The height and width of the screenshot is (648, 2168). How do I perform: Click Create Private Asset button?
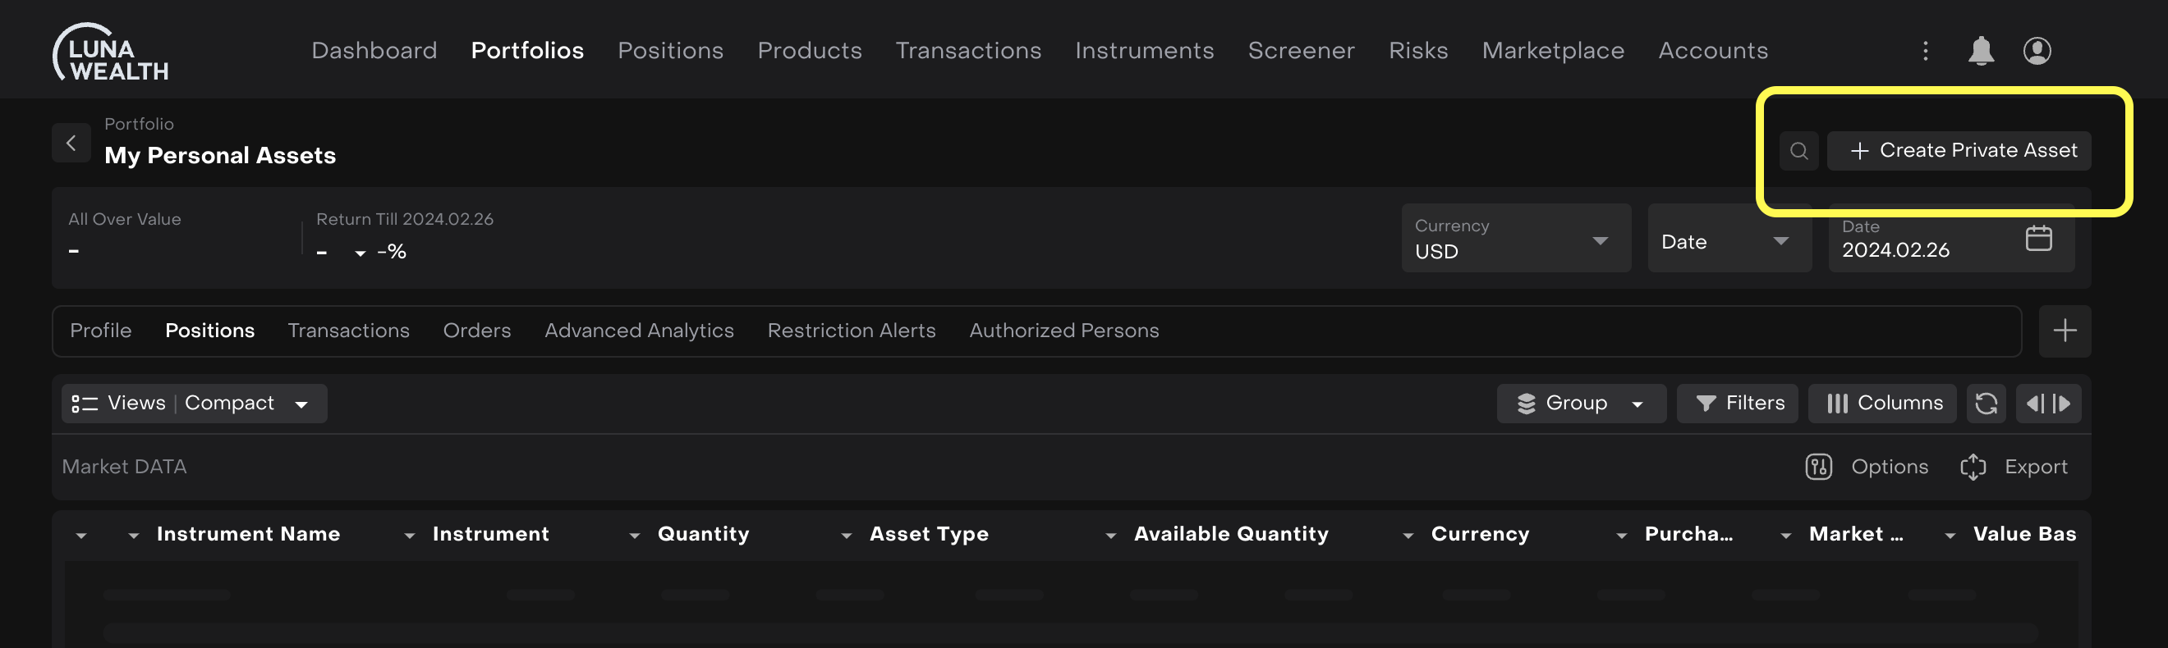click(x=1962, y=150)
